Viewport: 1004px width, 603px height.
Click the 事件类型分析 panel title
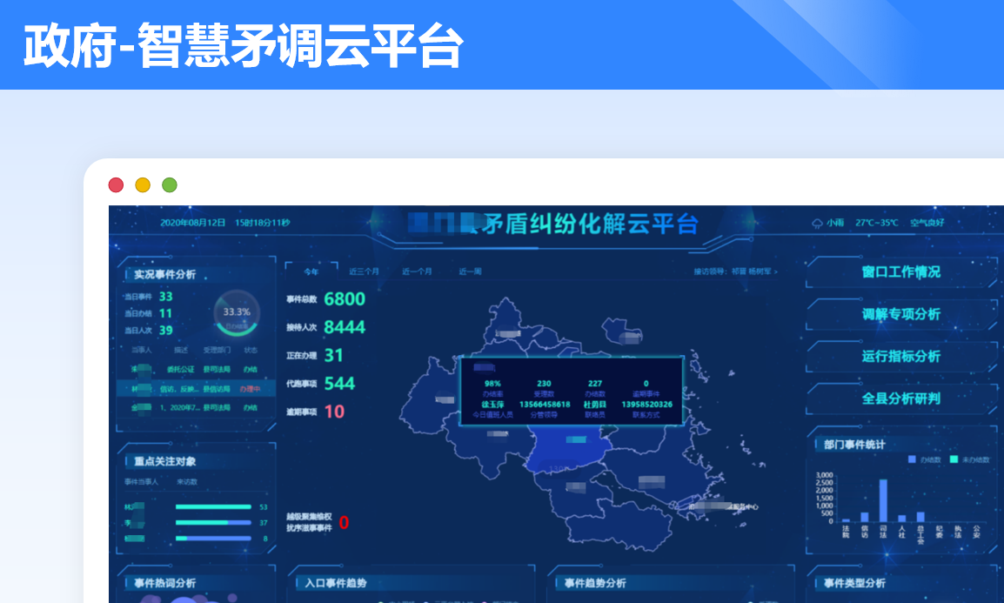point(854,583)
